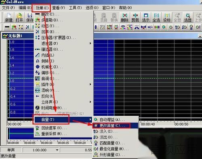Click the 新建 (New) toolbar button
The width and height of the screenshot is (202, 159).
[x=9, y=18]
